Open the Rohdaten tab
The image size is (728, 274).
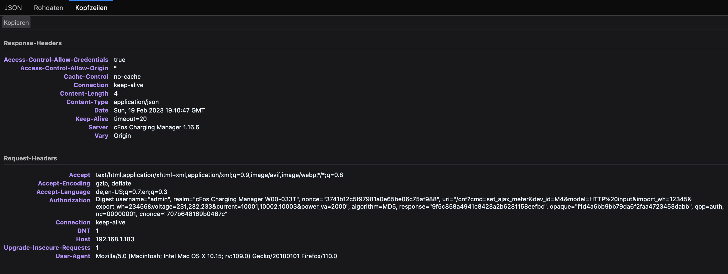(x=48, y=8)
